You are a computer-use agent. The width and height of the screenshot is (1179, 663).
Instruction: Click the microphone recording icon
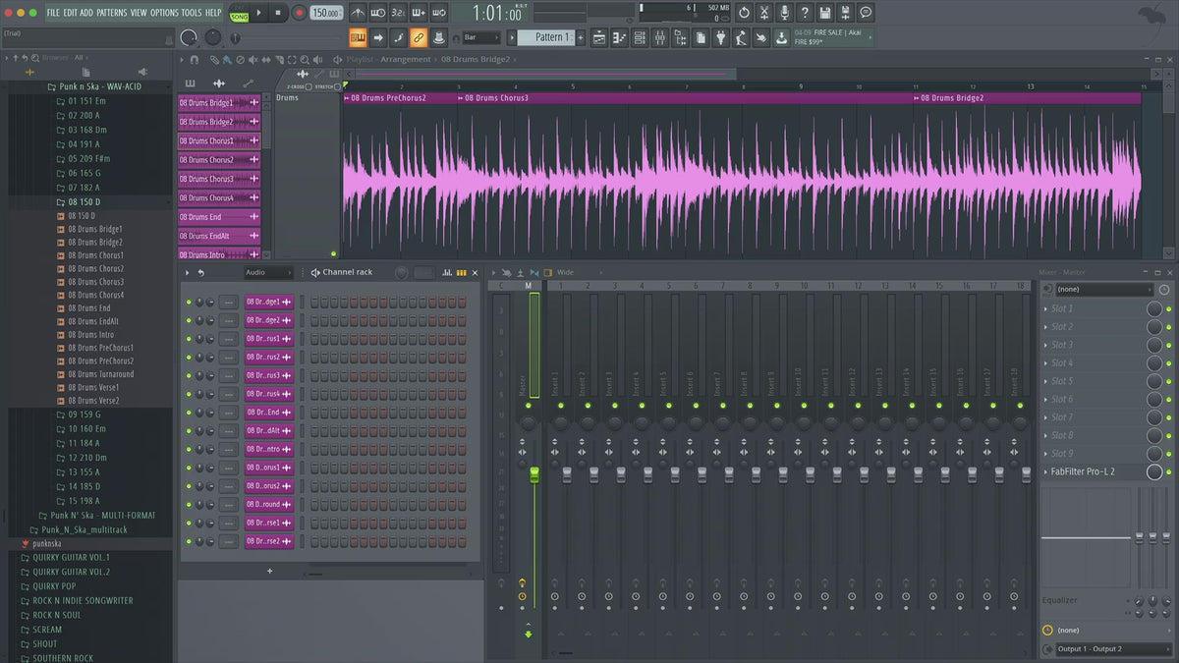[x=784, y=13]
